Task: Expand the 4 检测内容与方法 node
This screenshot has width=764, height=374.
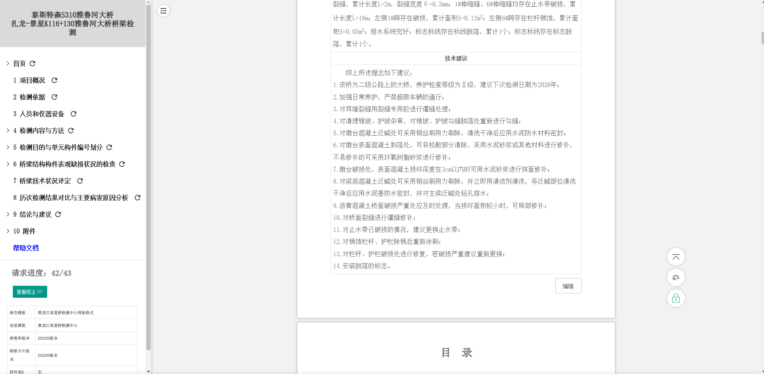Action: tap(8, 131)
